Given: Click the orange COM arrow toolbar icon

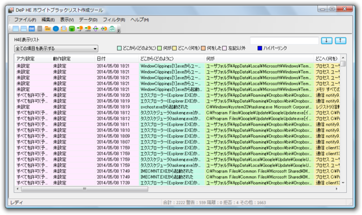Looking at the screenshot, I should [88, 29].
